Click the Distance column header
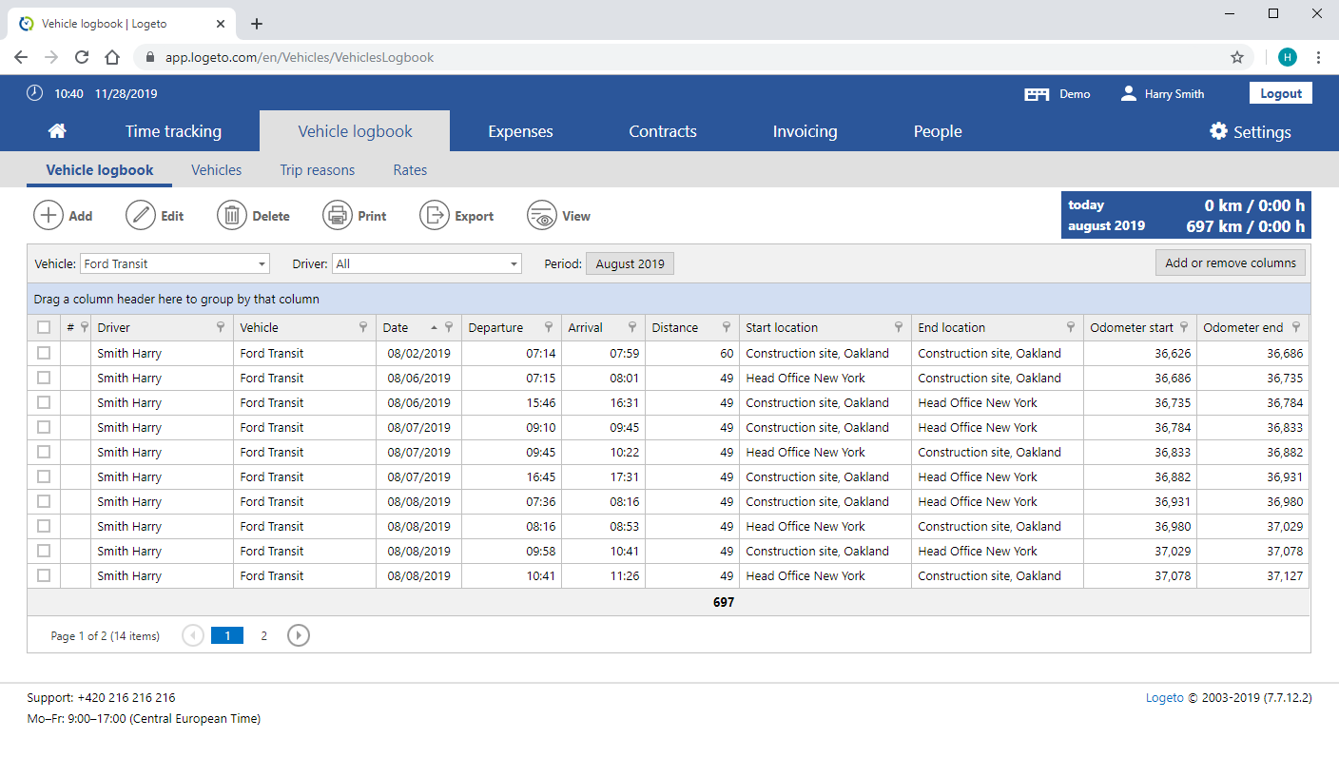 pyautogui.click(x=674, y=327)
